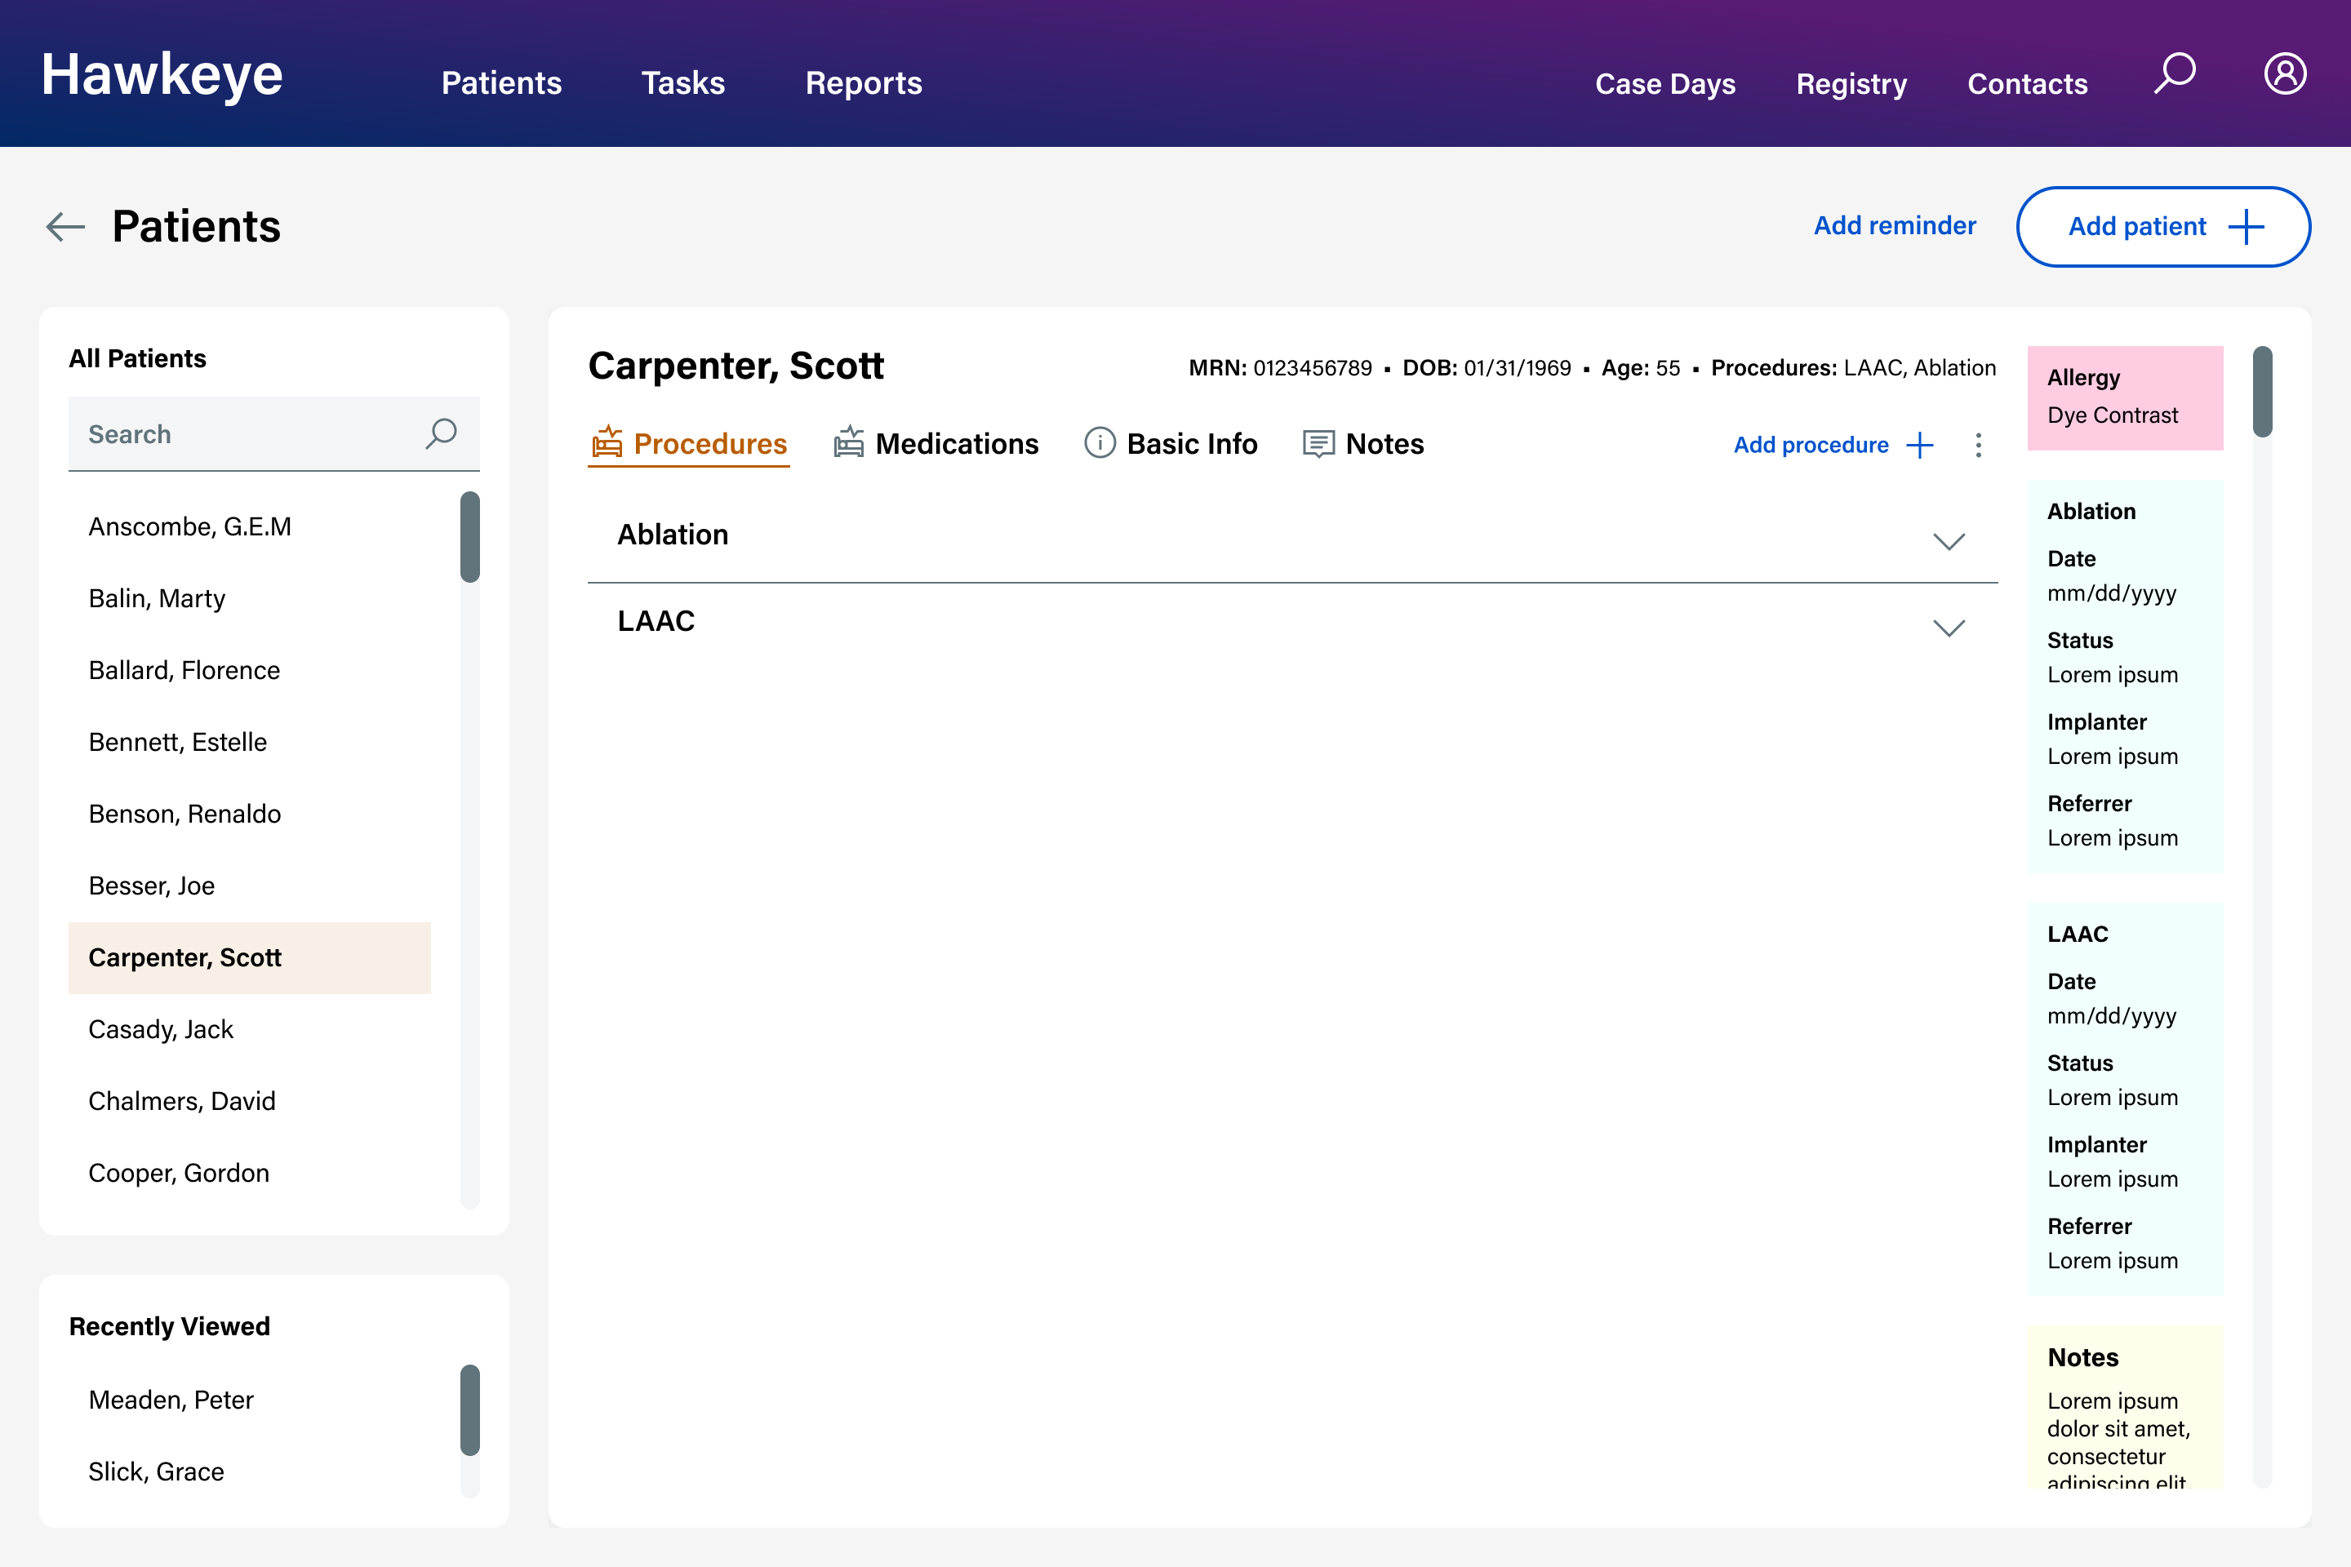Viewport: 2351px width, 1567px height.
Task: Click the back arrow beside Patients
Action: [x=66, y=227]
